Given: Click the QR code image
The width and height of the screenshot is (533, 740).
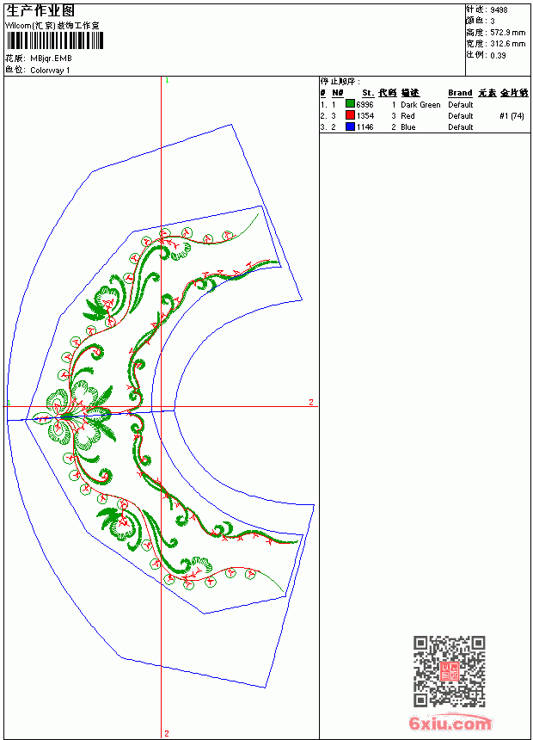Looking at the screenshot, I should click(450, 671).
